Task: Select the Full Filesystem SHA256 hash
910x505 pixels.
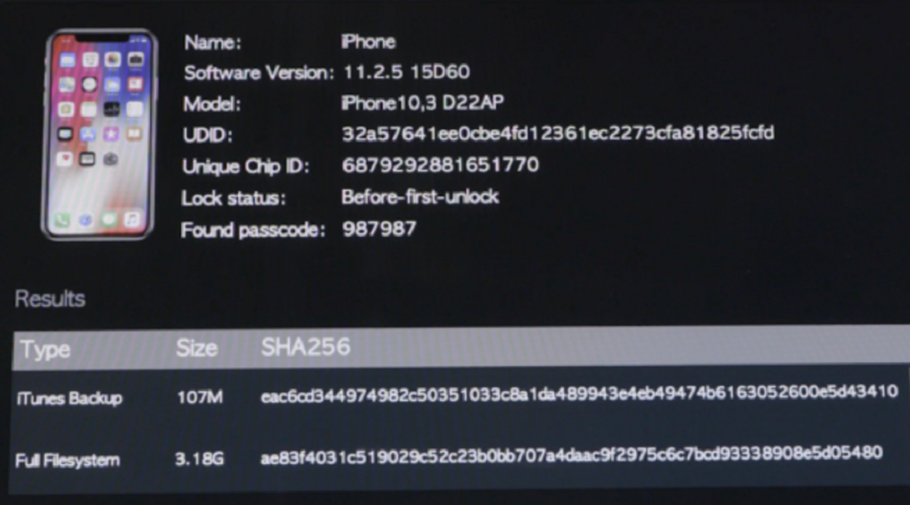Action: pos(571,456)
